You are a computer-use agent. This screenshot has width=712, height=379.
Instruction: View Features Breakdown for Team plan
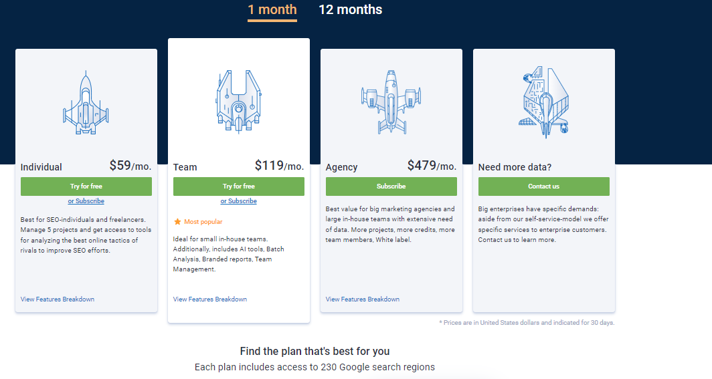click(210, 299)
